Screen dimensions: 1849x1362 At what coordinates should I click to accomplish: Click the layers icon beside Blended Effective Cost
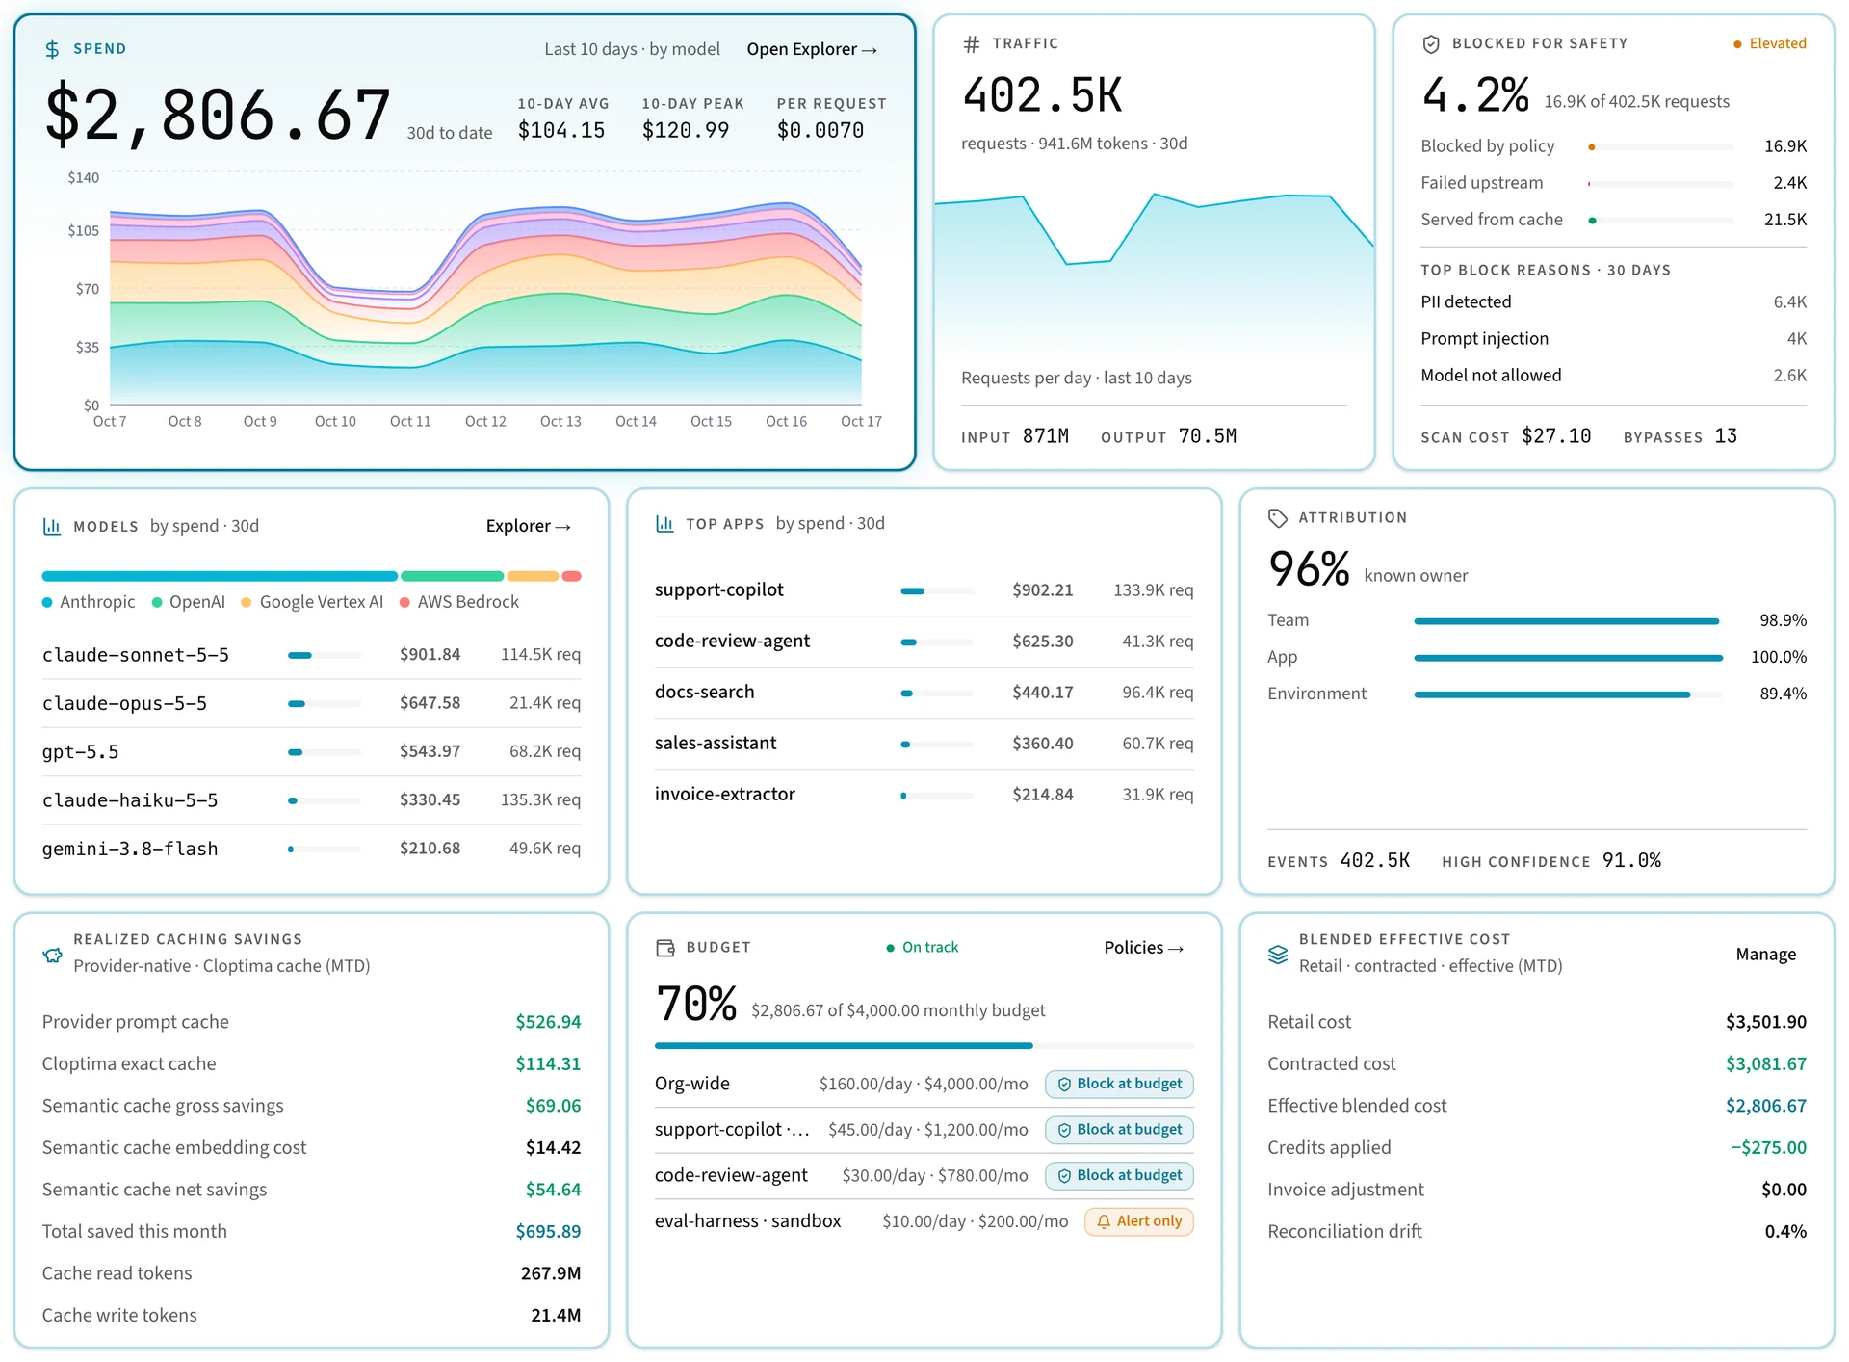coord(1278,954)
